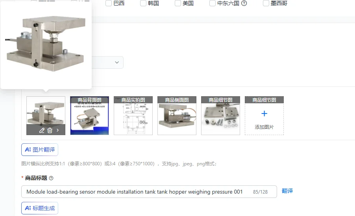This screenshot has height=216, width=355.
Task: Click the plus icon to add image
Action: click(x=264, y=113)
